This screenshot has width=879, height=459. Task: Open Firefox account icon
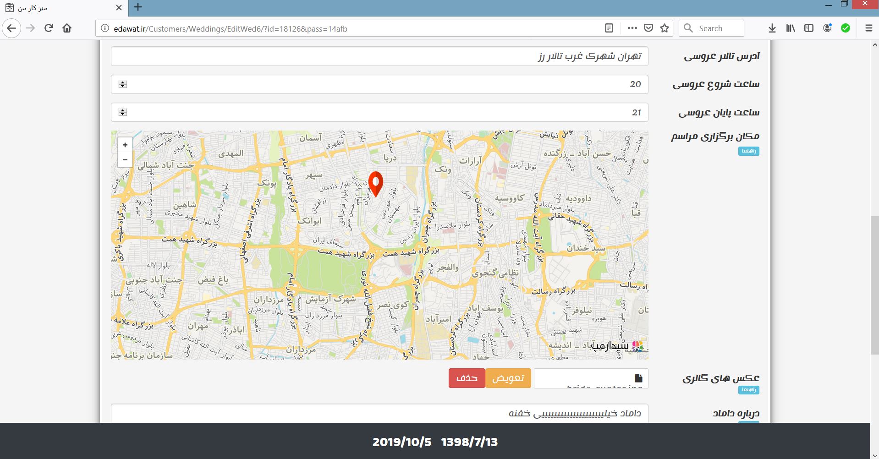click(827, 28)
